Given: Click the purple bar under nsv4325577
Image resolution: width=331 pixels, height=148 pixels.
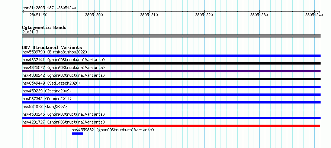Looking at the screenshot, I should [171, 71].
